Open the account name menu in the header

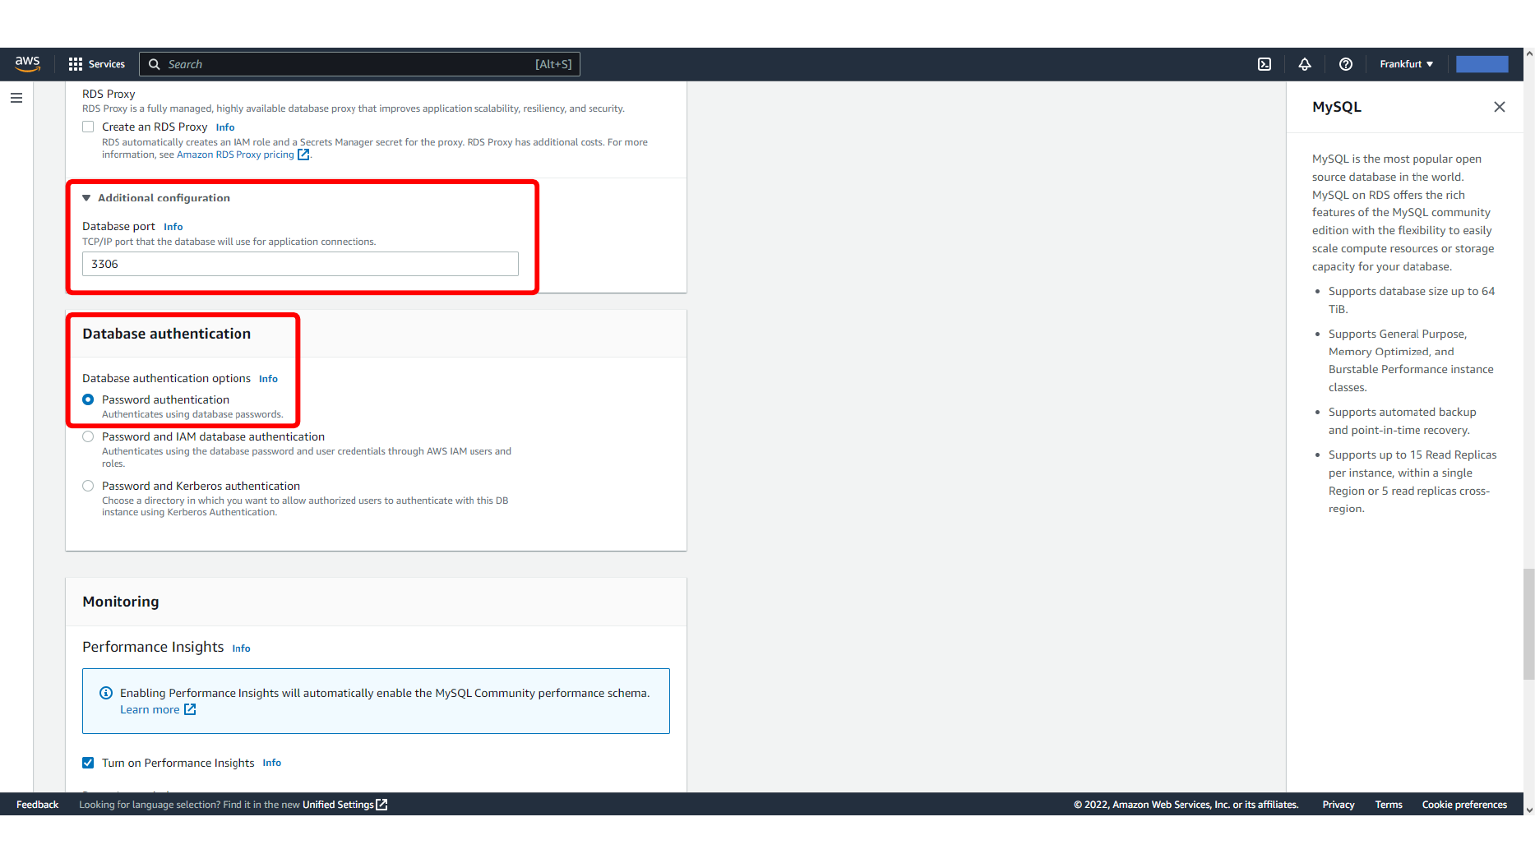[x=1482, y=64]
